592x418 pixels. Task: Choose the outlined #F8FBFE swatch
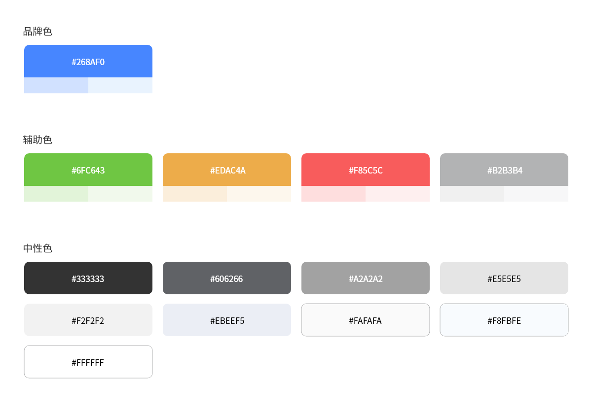[x=504, y=320]
